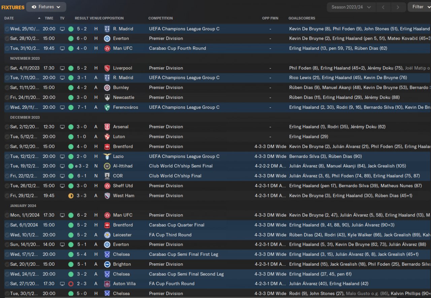431x298 pixels.
Task: Open the Carabao Cup Quarter Final link
Action: click(177, 225)
